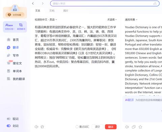Viewport: 162px width, 132px height.
Task: Click the translate icon beside 翻译
Action: 8,47
